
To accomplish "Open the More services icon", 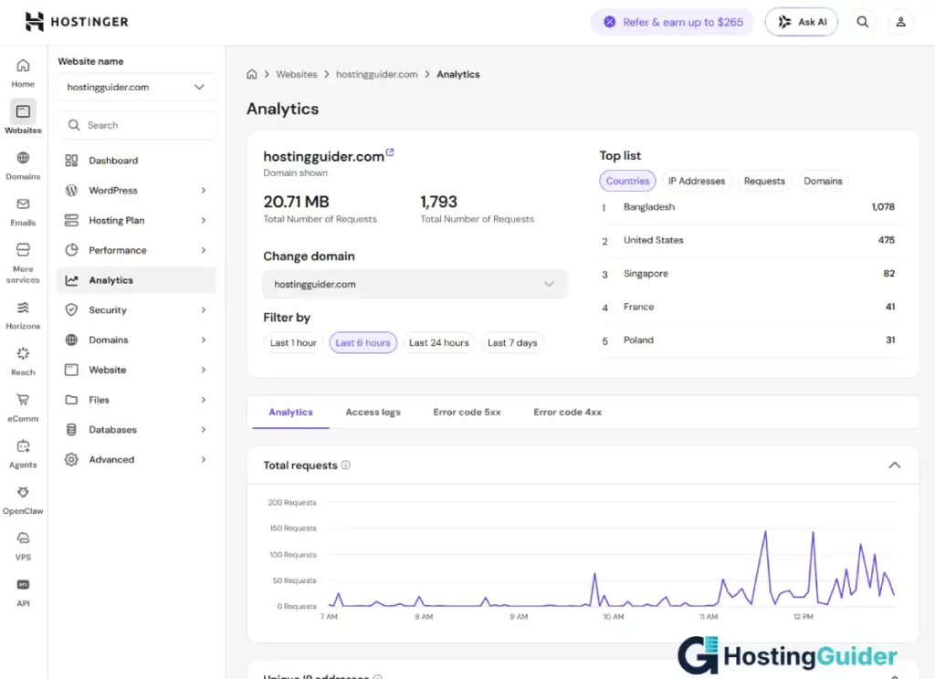I will click(23, 250).
